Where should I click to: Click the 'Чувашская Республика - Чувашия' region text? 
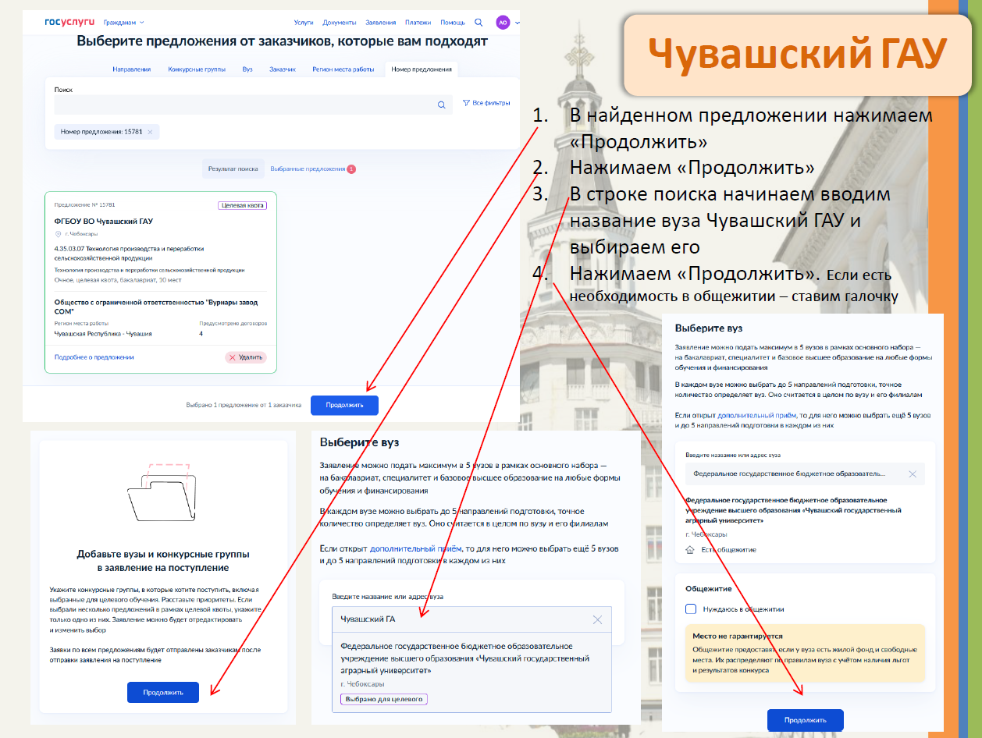(103, 334)
